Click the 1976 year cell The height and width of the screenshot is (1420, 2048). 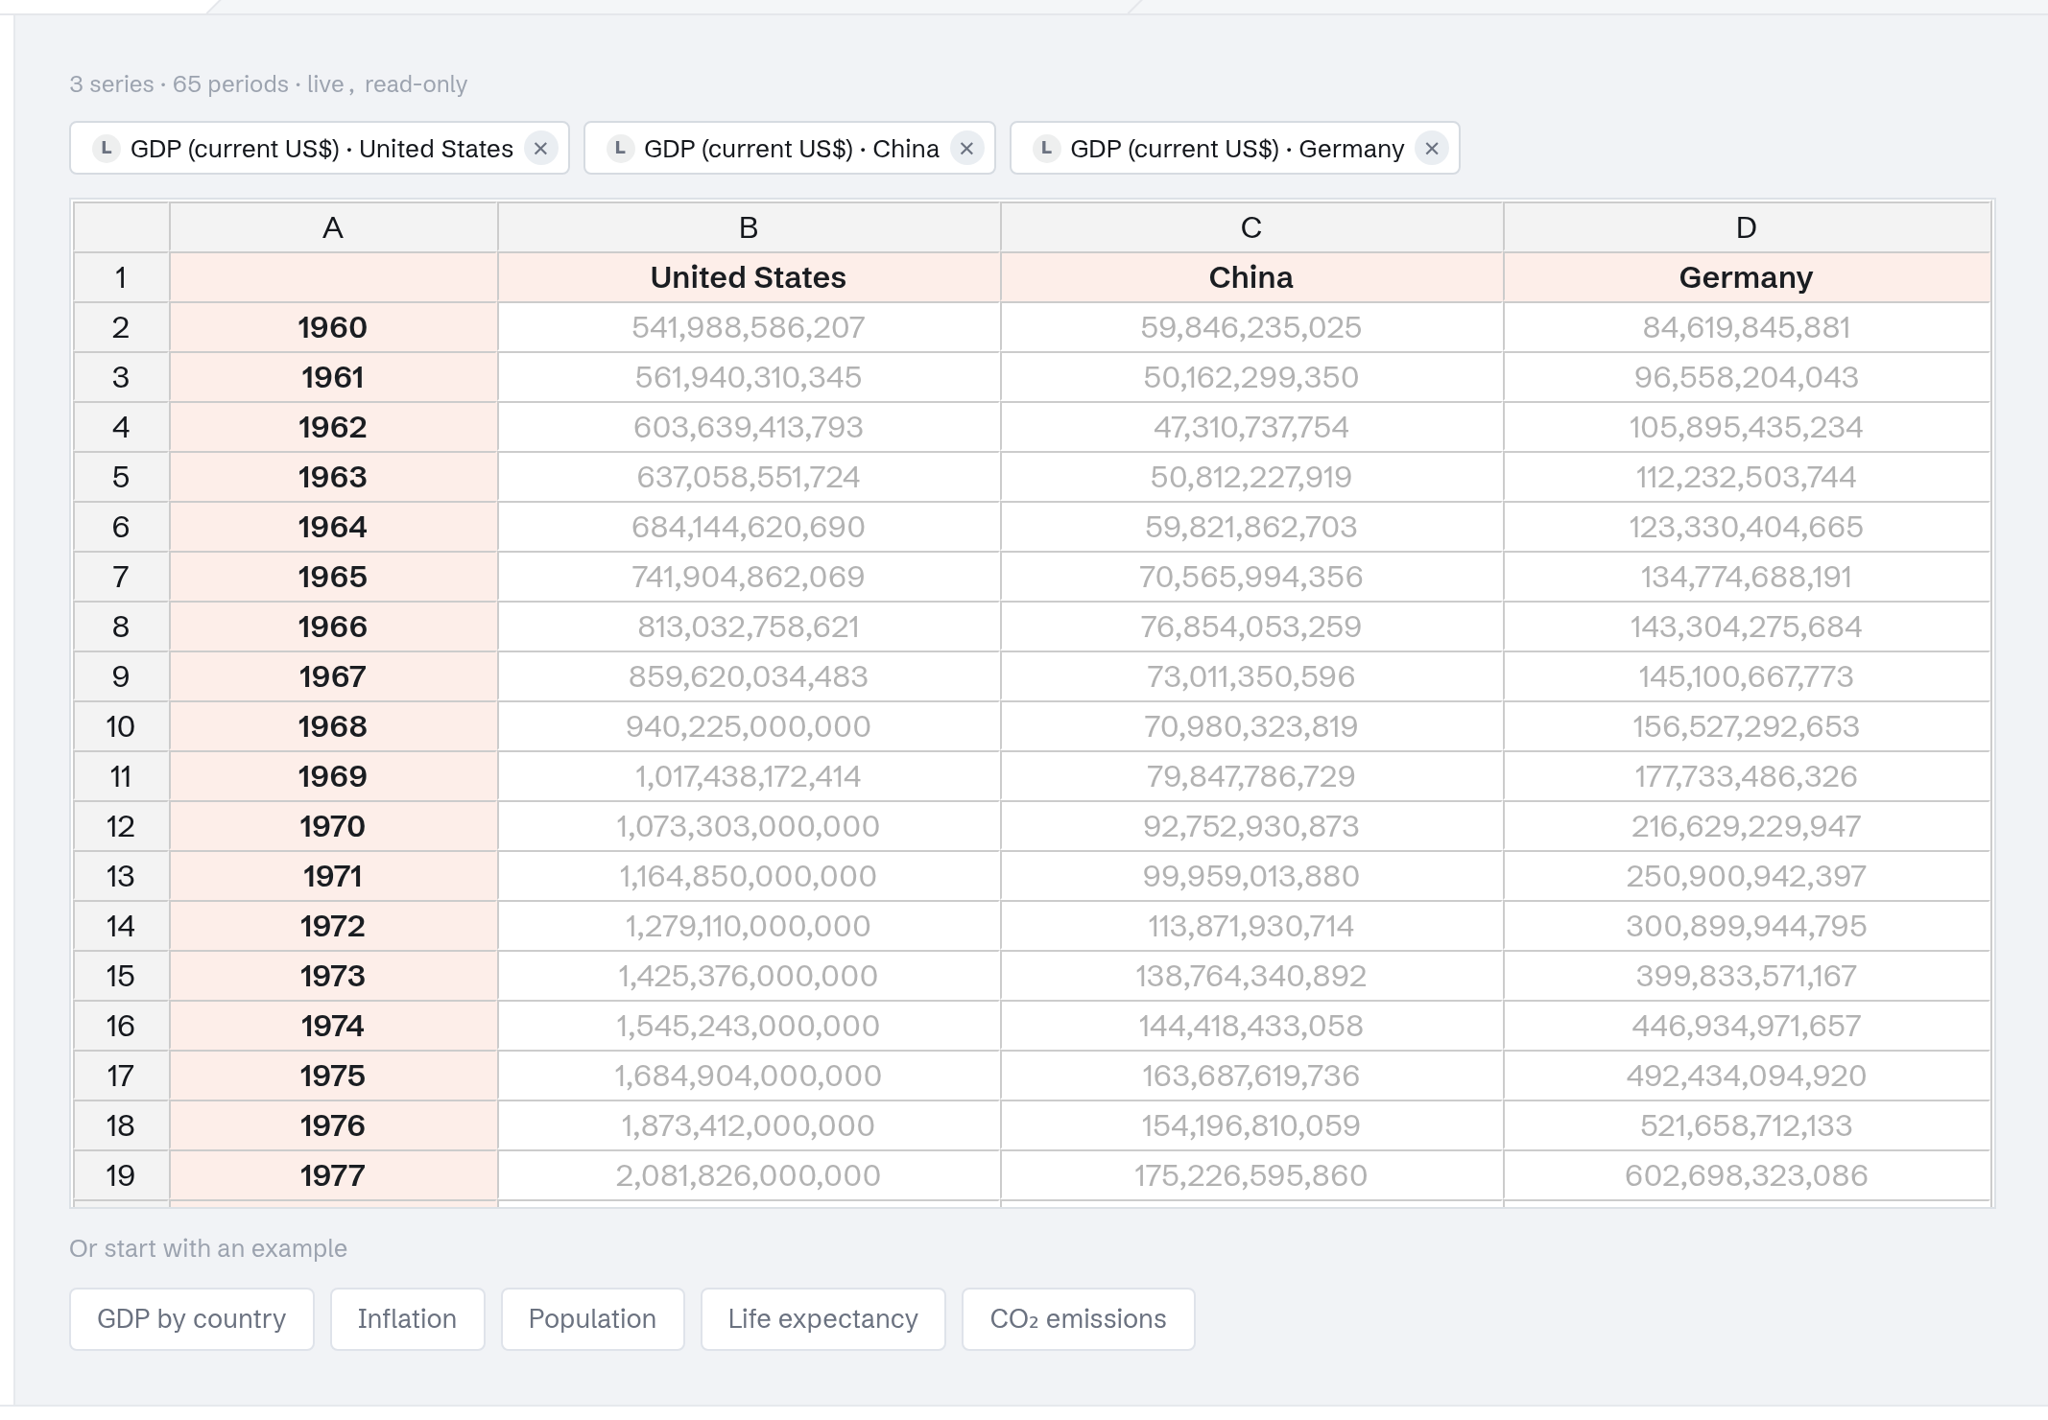click(x=333, y=1125)
